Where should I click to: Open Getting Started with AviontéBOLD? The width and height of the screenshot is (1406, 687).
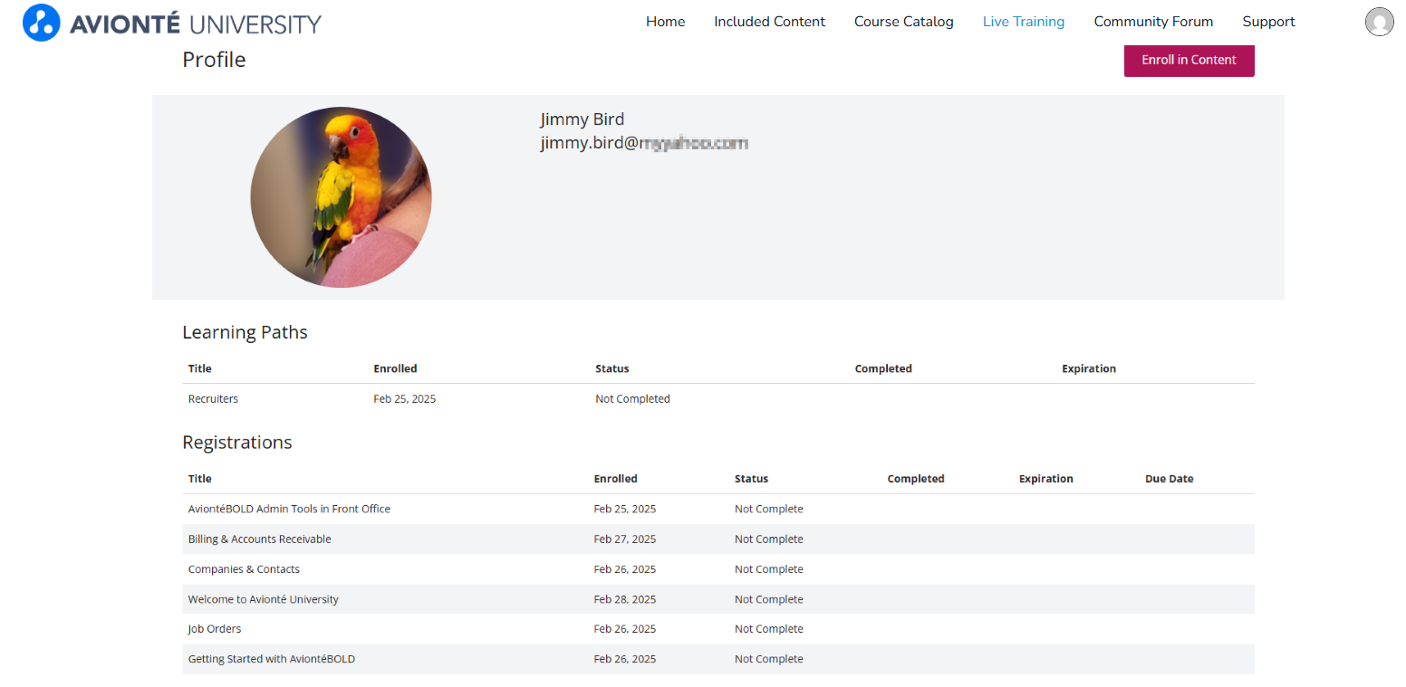point(271,659)
